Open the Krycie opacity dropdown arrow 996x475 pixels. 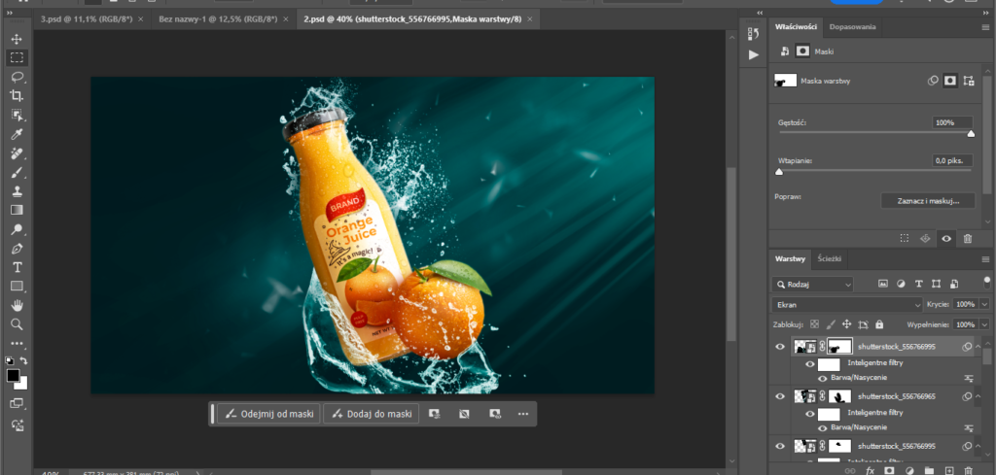[x=984, y=304]
